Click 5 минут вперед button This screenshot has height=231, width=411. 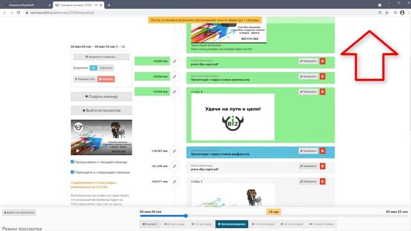point(322,224)
